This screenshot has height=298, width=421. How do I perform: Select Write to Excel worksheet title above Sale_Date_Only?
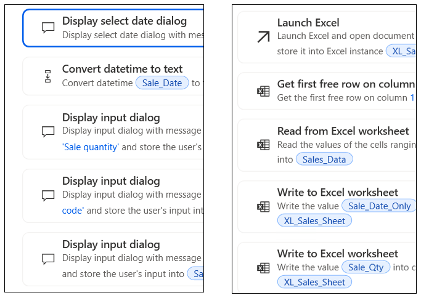(x=338, y=192)
